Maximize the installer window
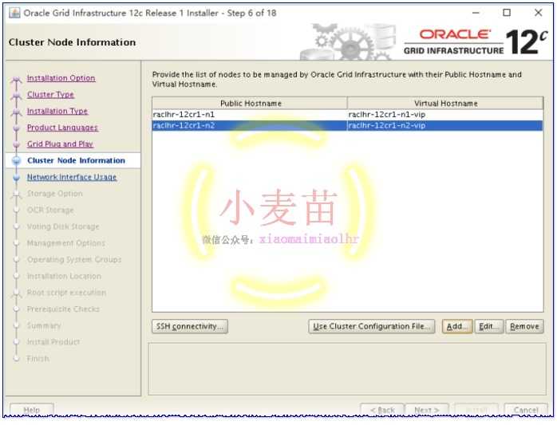557x425 pixels. 507,13
